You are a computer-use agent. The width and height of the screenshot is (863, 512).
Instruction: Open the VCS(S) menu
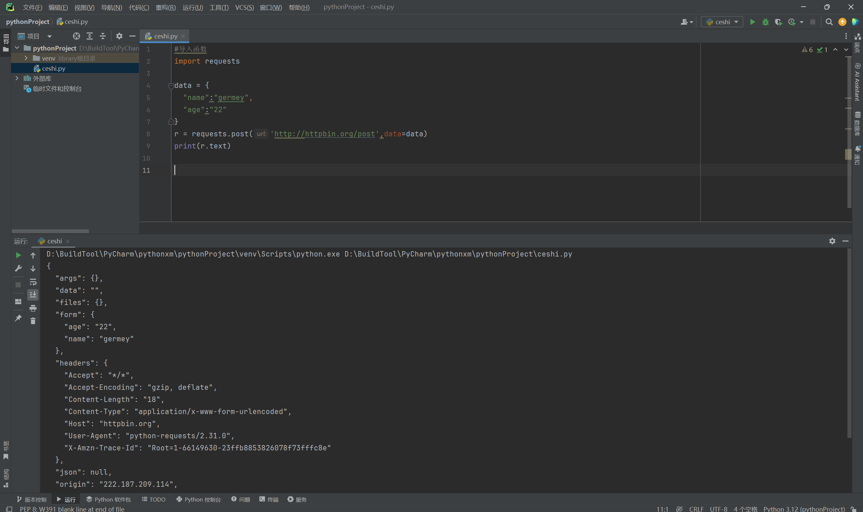pos(244,7)
